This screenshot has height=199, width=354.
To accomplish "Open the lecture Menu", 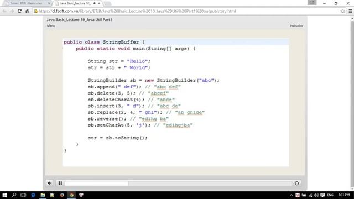I will [51, 26].
